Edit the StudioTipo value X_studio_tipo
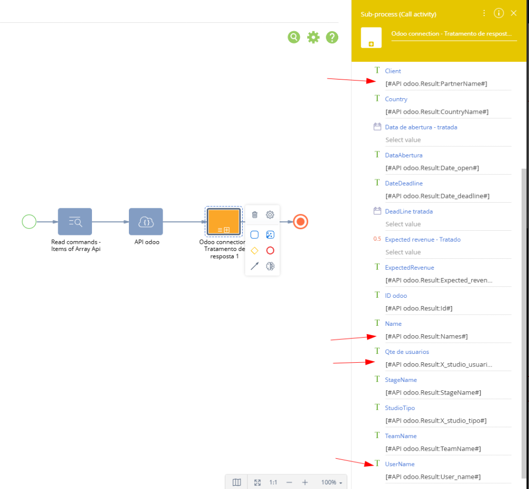This screenshot has width=529, height=489. [x=448, y=420]
